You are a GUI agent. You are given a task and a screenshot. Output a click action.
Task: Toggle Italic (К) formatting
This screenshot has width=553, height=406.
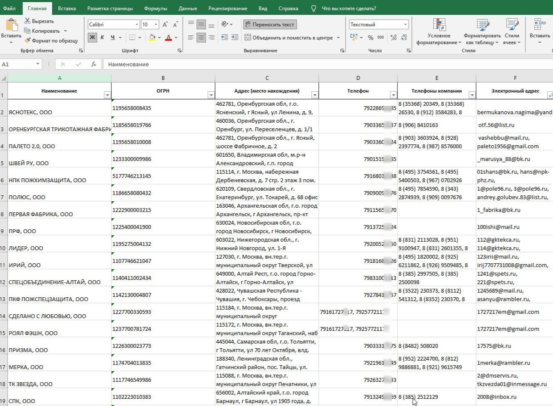click(102, 37)
